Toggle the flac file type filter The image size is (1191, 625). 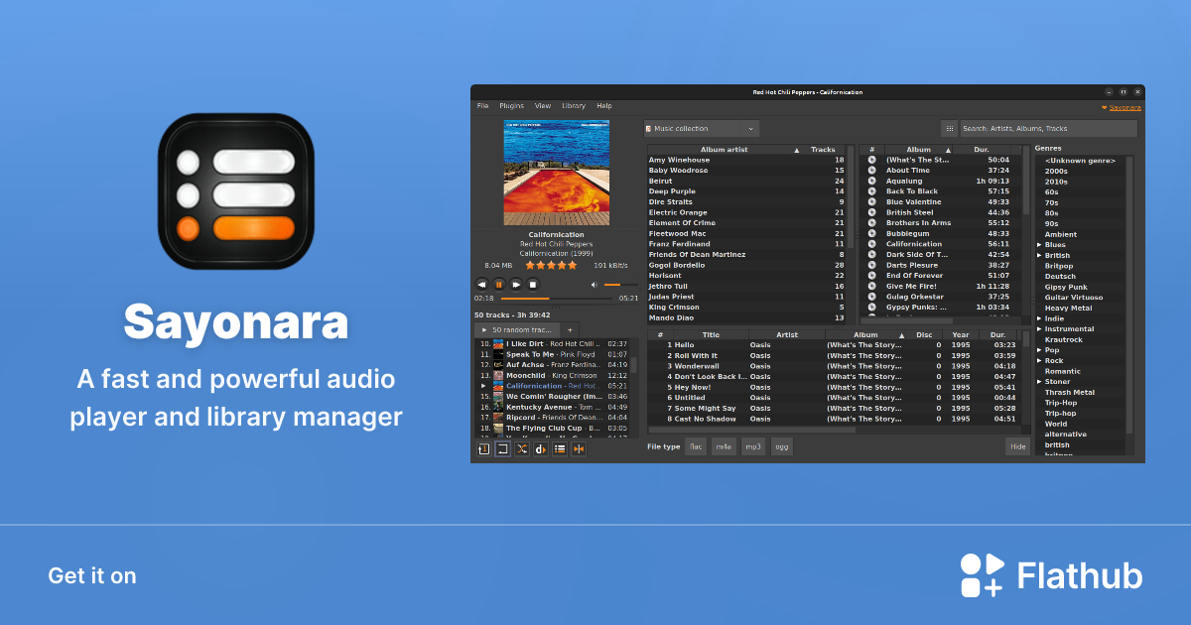coord(696,446)
